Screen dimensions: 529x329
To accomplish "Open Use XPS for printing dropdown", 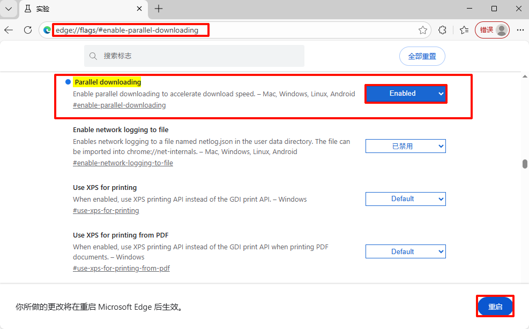I will (405, 199).
